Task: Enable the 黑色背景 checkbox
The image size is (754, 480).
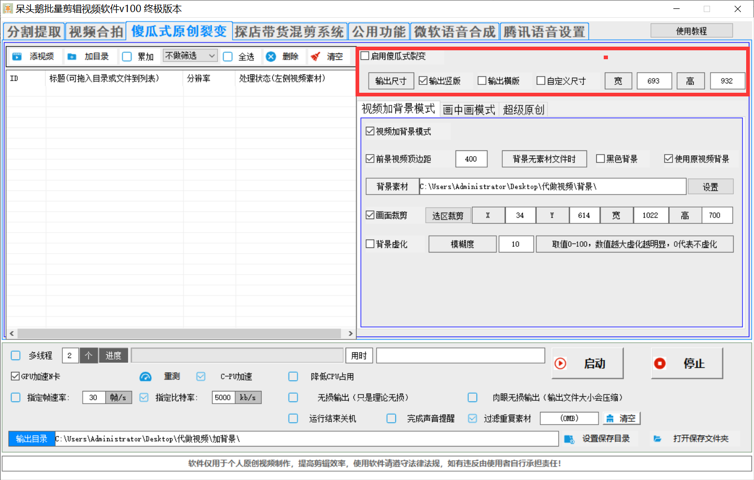Action: [x=601, y=158]
